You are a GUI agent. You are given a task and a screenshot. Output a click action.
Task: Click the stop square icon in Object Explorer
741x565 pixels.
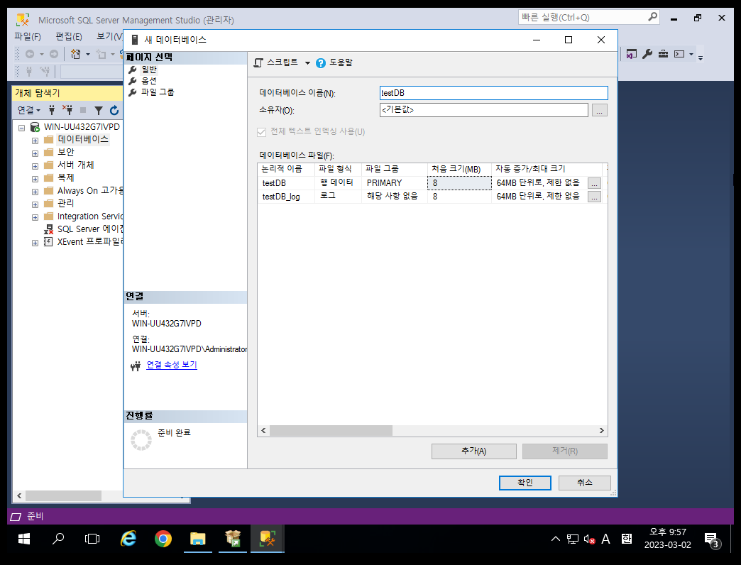coord(83,110)
